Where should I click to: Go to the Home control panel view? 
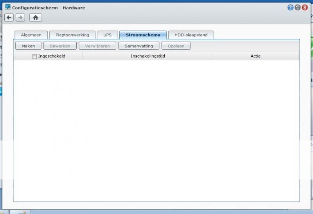[x=35, y=18]
